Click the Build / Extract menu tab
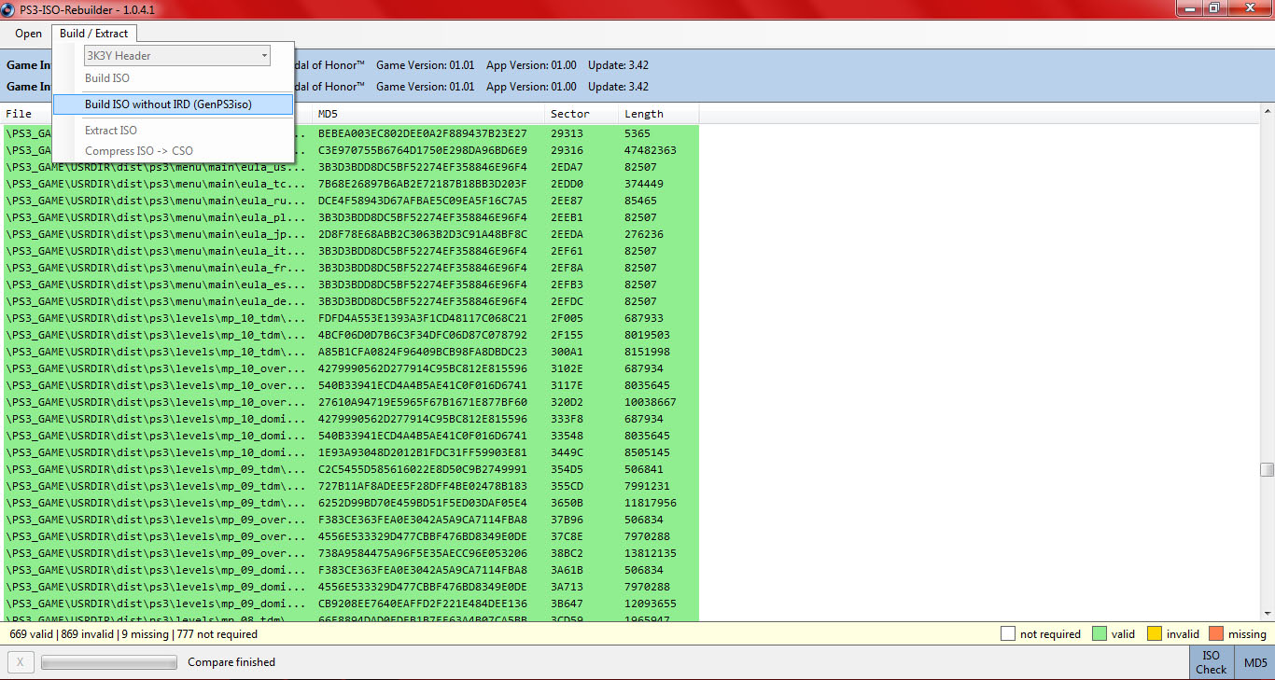Screen dimensions: 1275x680 (93, 34)
